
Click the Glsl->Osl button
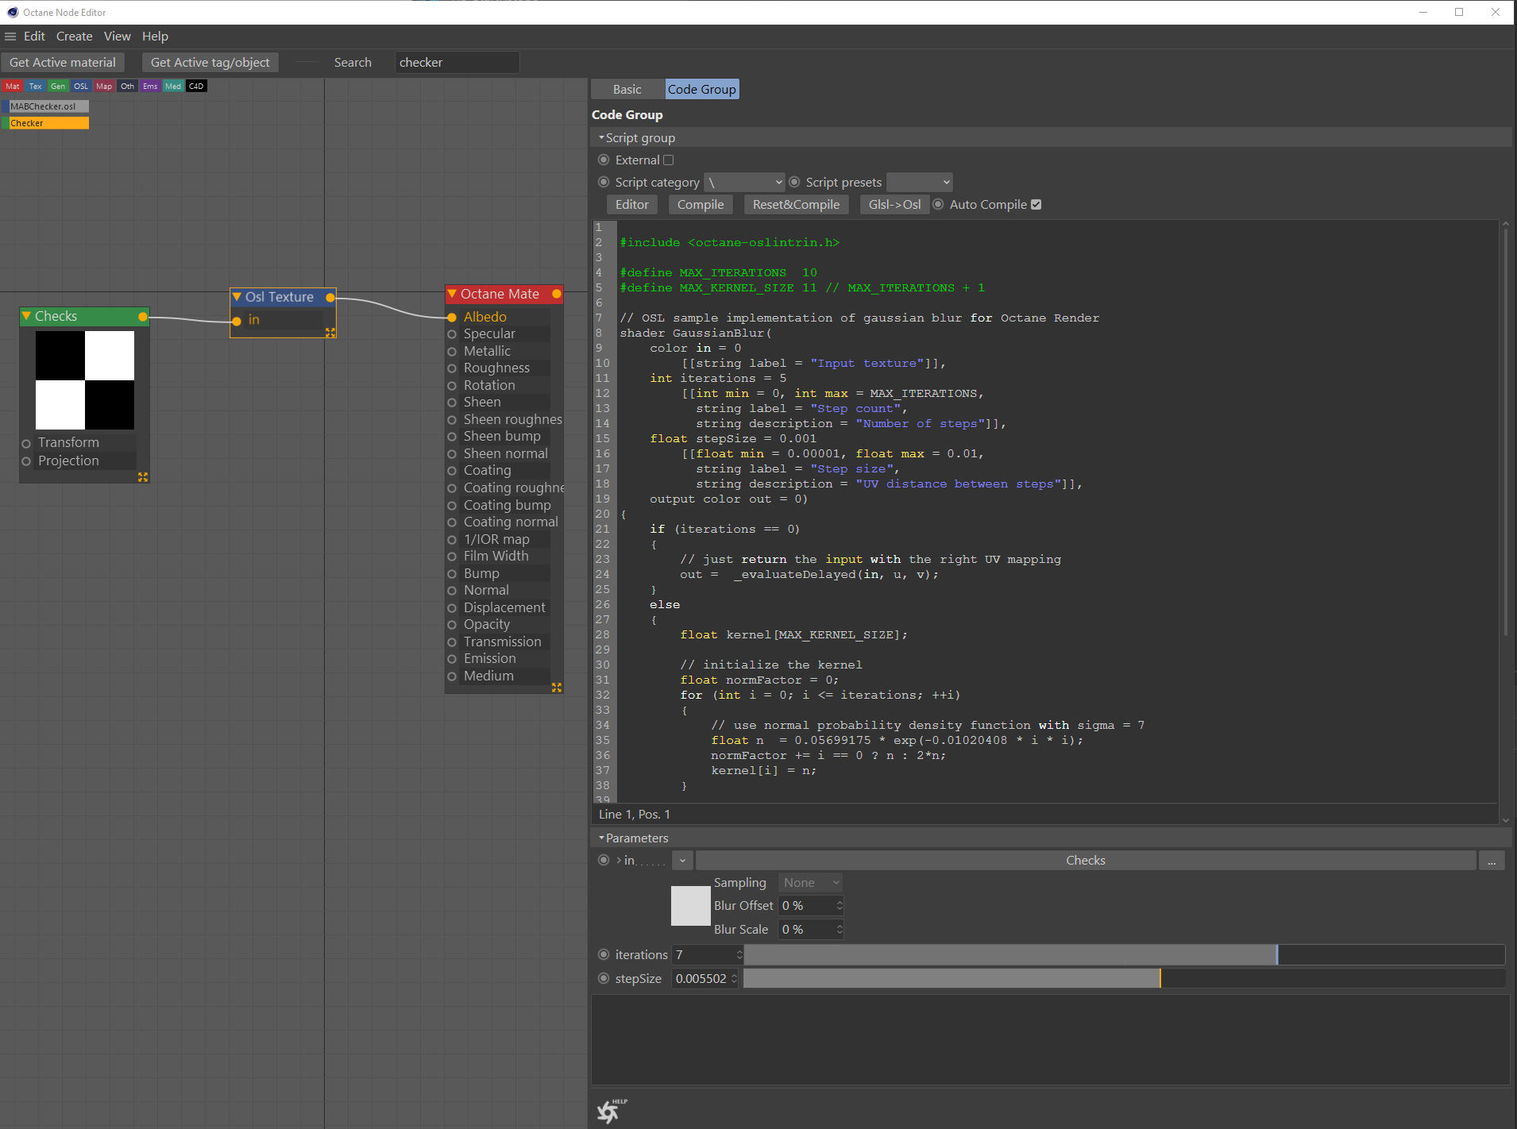pyautogui.click(x=894, y=205)
